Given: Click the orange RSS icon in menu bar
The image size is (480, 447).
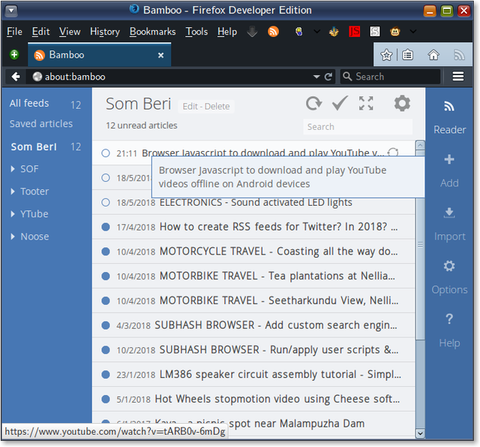Looking at the screenshot, I should [273, 32].
